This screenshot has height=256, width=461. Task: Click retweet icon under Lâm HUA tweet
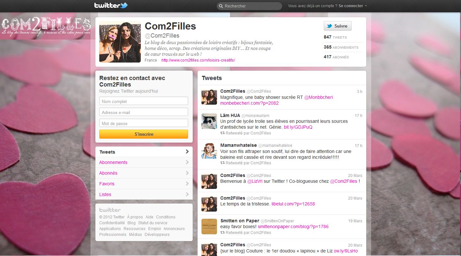222,133
